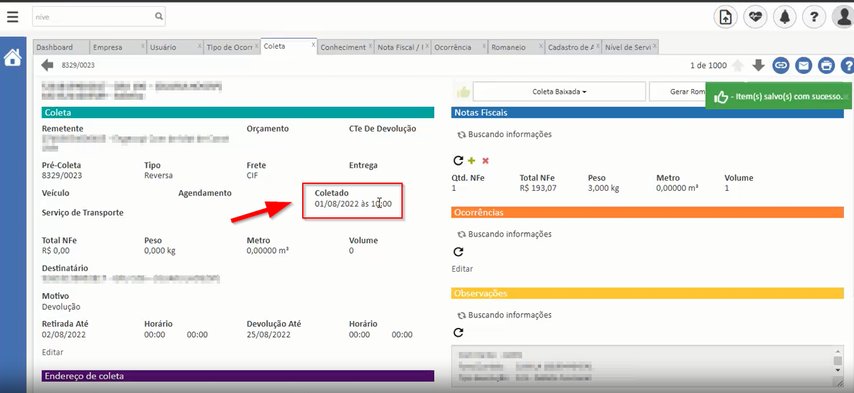Image resolution: width=854 pixels, height=393 pixels.
Task: Send via the email envelope icon
Action: [x=804, y=65]
